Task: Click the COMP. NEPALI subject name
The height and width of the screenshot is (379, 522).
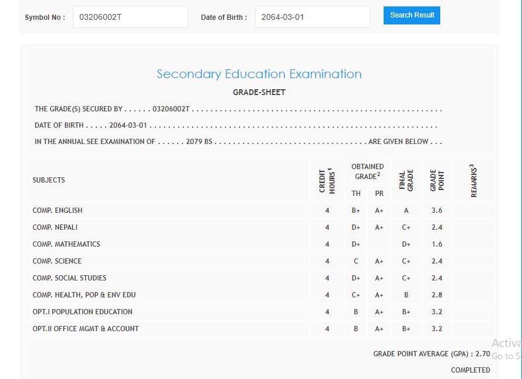Action: [55, 227]
